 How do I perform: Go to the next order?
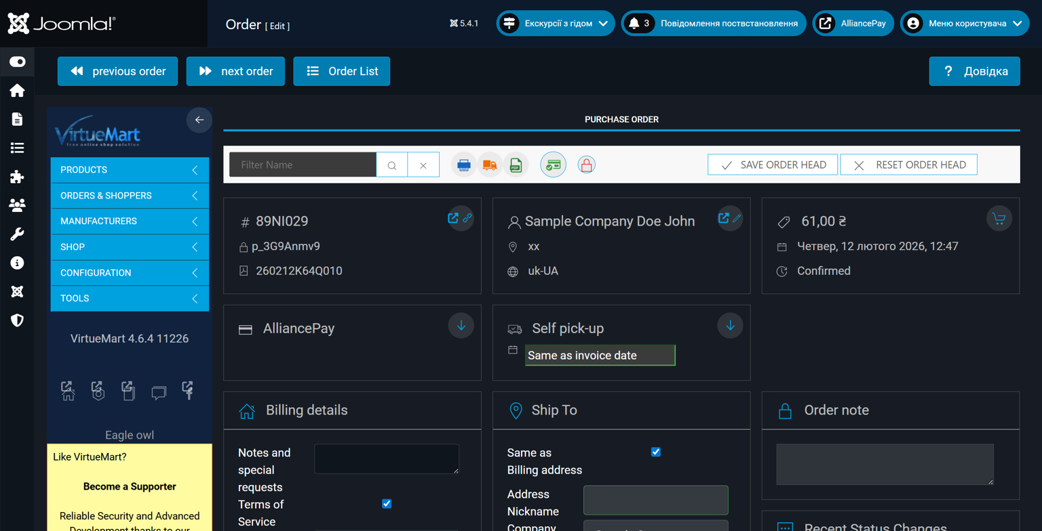click(x=235, y=71)
